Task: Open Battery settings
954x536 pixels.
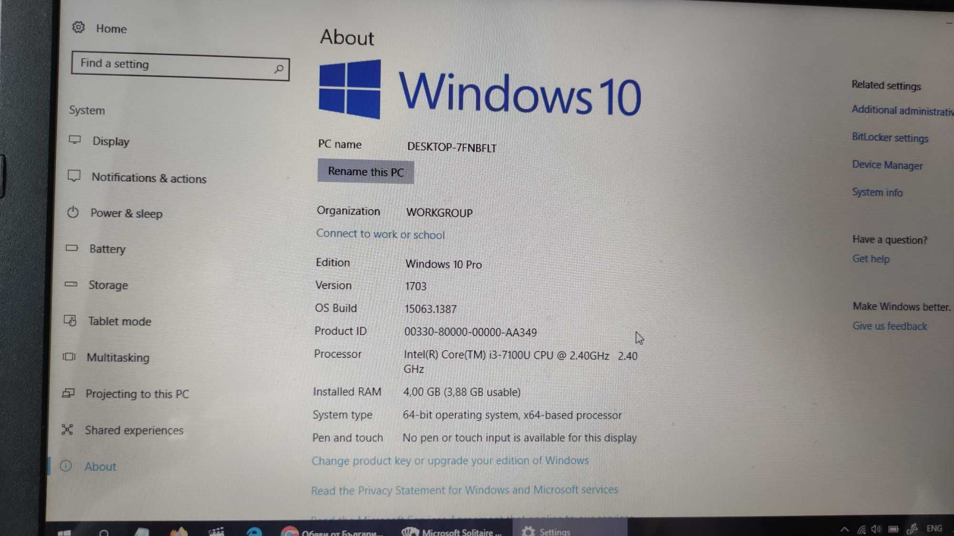Action: (107, 249)
